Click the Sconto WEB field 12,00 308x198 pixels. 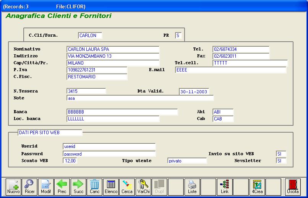70,161
